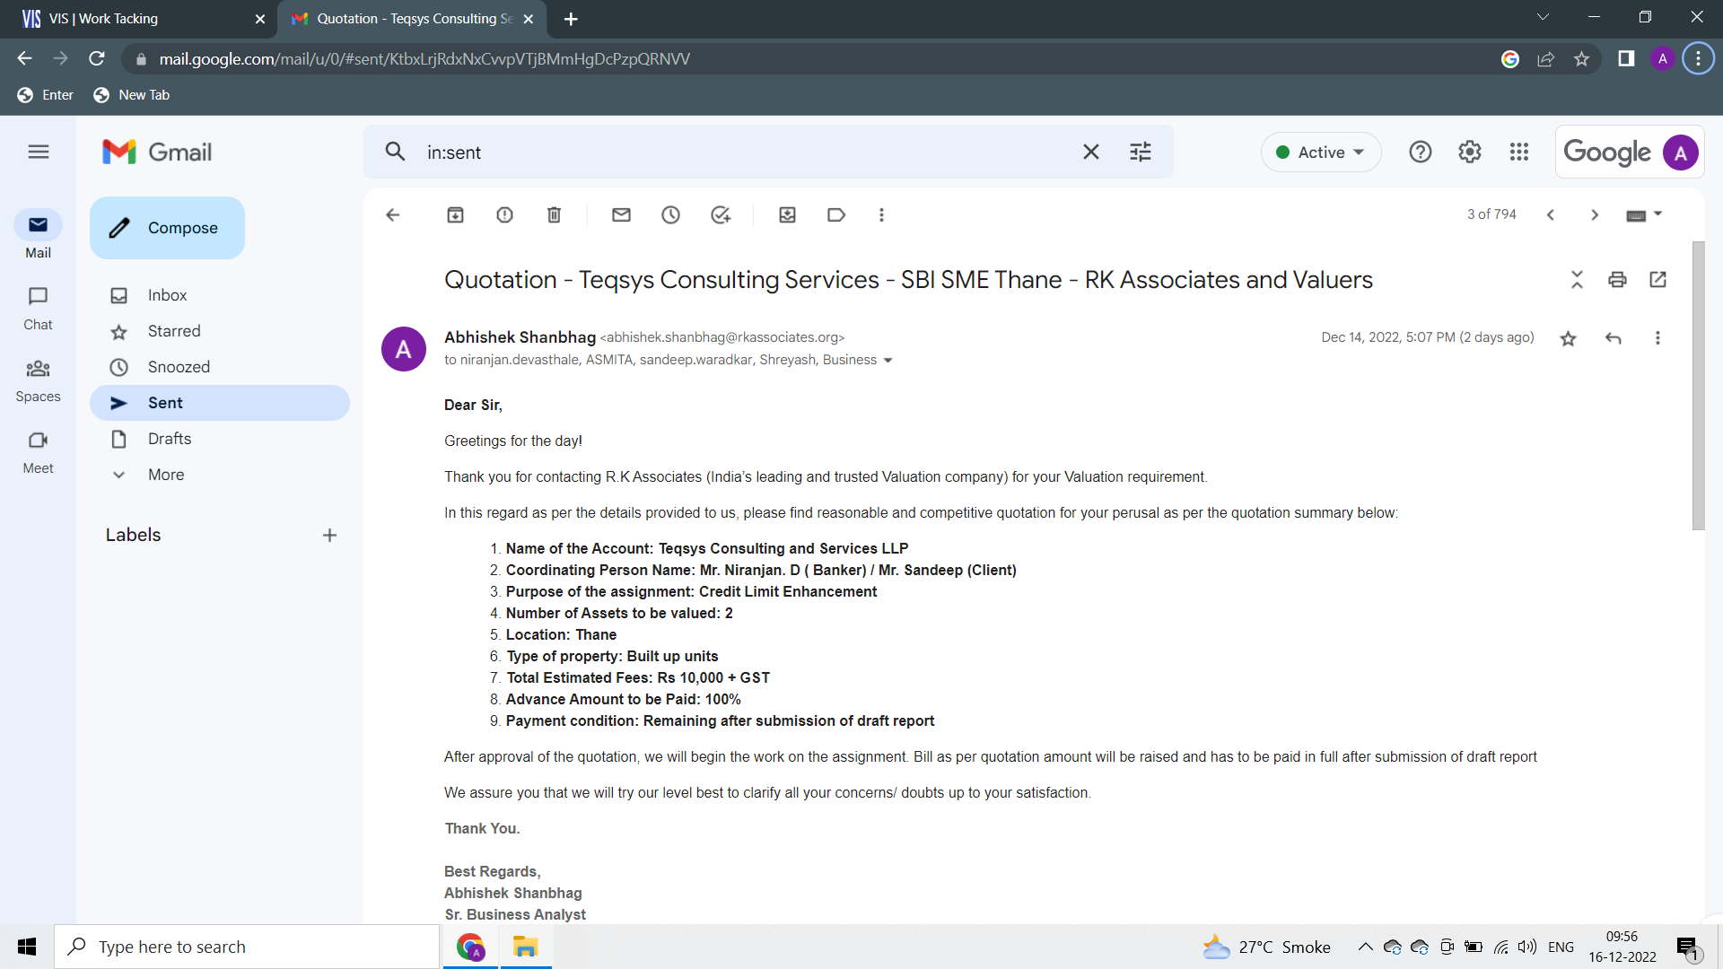Click the address bar URL
Image resolution: width=1723 pixels, height=969 pixels.
tap(424, 59)
